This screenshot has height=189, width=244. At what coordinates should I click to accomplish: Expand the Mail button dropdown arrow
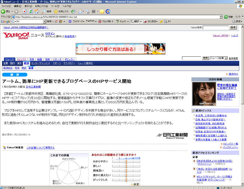[x=83, y=11]
